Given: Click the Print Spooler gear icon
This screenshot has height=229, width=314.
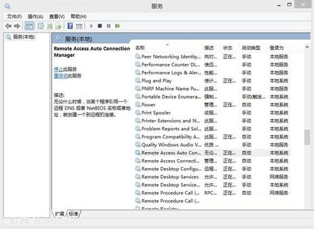Looking at the screenshot, I should click(138, 113).
